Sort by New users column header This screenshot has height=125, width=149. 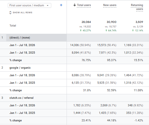click(110, 5)
